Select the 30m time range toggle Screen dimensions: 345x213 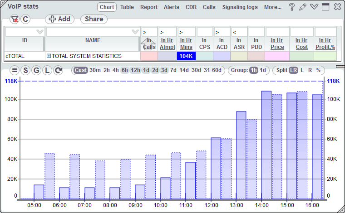click(95, 70)
